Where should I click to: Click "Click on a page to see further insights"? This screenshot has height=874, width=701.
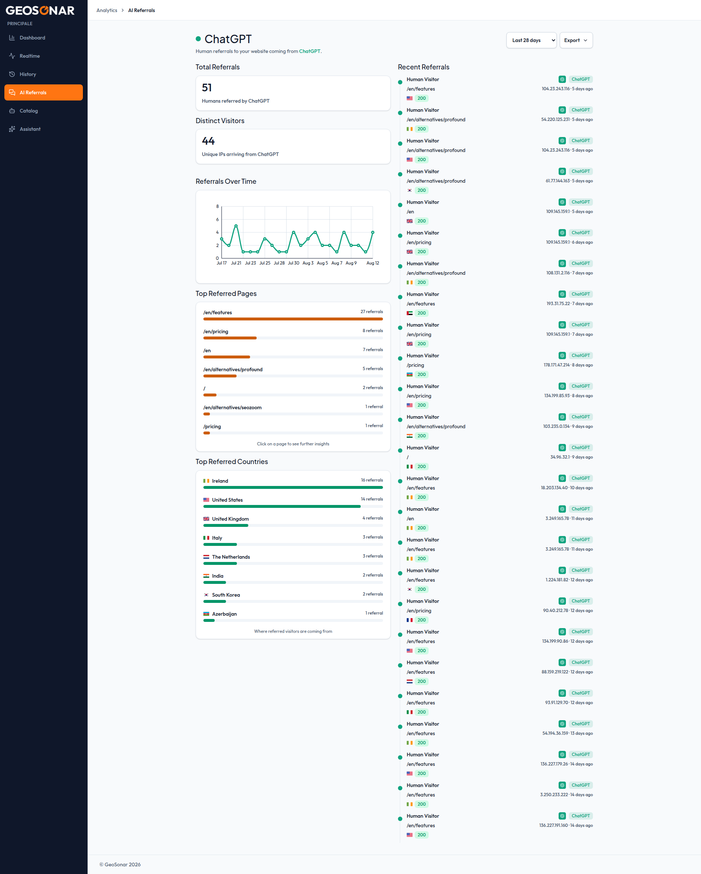[x=293, y=444]
